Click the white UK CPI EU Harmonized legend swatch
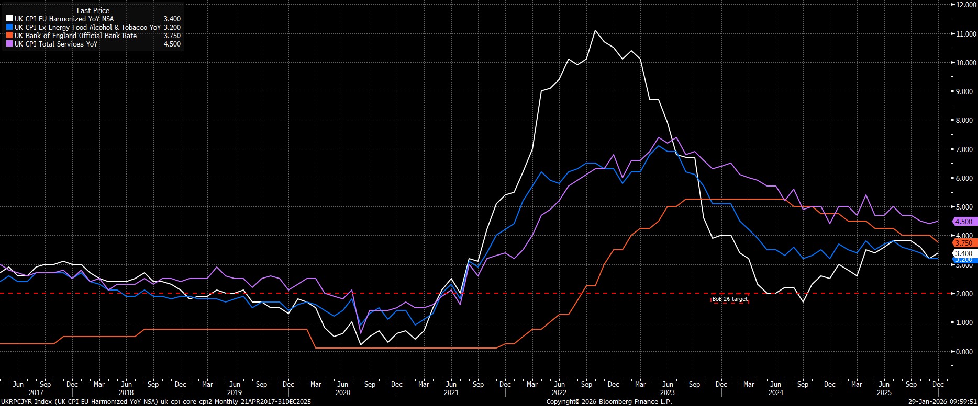Screen dimensions: 978x406 pos(9,19)
